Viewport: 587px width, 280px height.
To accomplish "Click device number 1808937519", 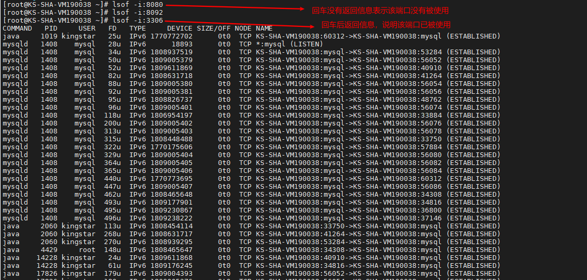I will click(172, 52).
